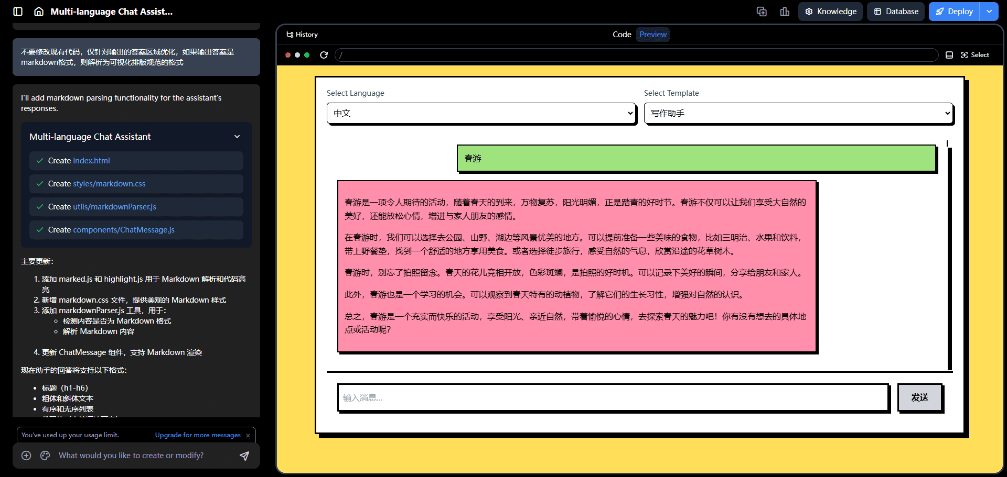Click the pink assistant reply bubble
The height and width of the screenshot is (477, 1007).
pos(577,266)
